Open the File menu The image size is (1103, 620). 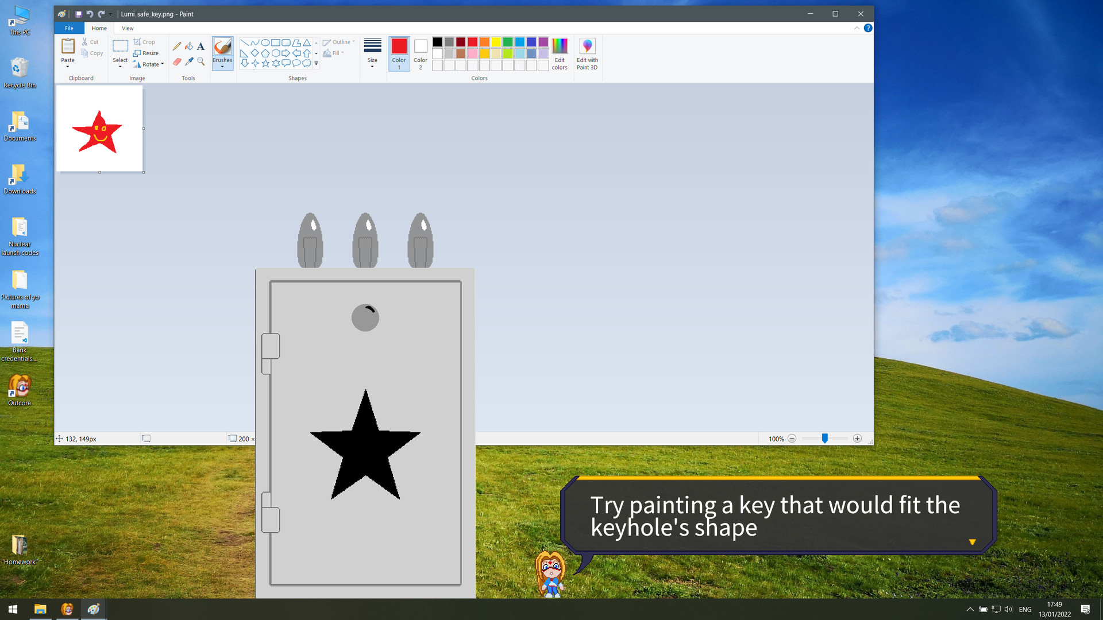[68, 28]
